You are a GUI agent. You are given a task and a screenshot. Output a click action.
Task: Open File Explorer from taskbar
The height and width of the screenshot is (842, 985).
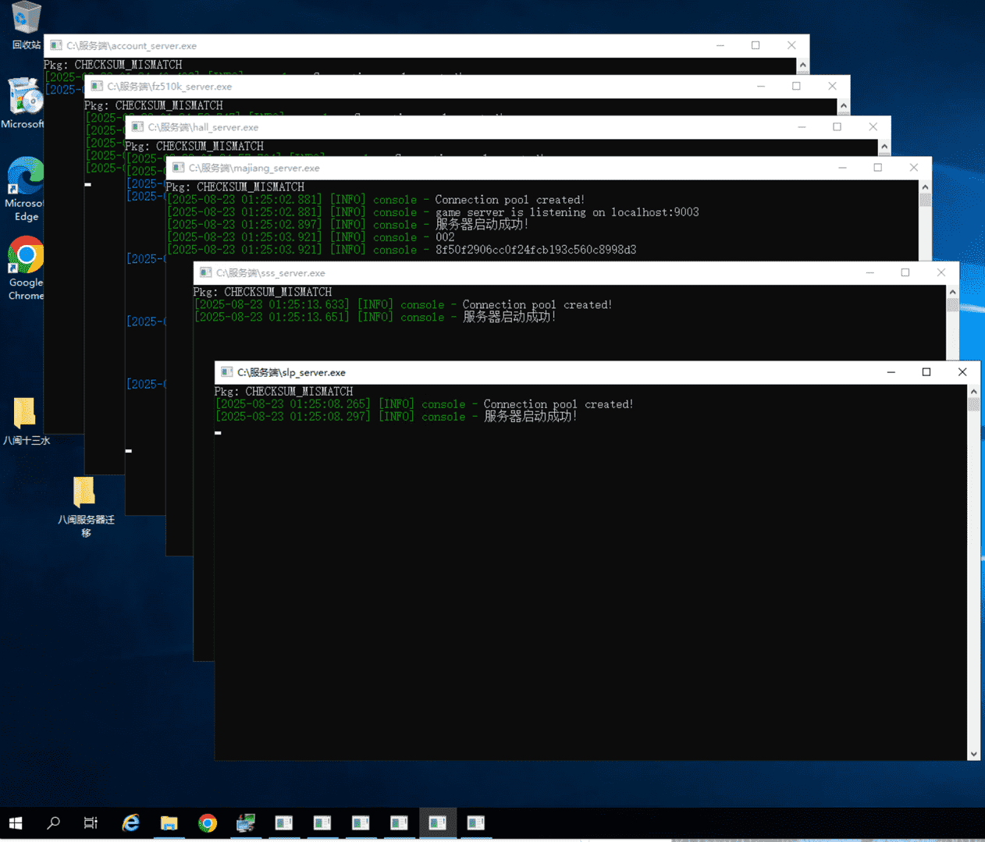pyautogui.click(x=169, y=823)
